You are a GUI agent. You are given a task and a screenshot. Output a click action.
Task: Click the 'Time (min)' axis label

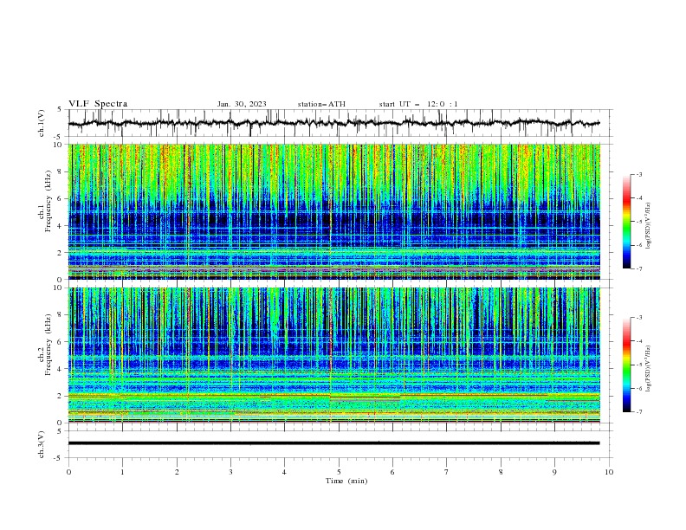click(x=346, y=481)
